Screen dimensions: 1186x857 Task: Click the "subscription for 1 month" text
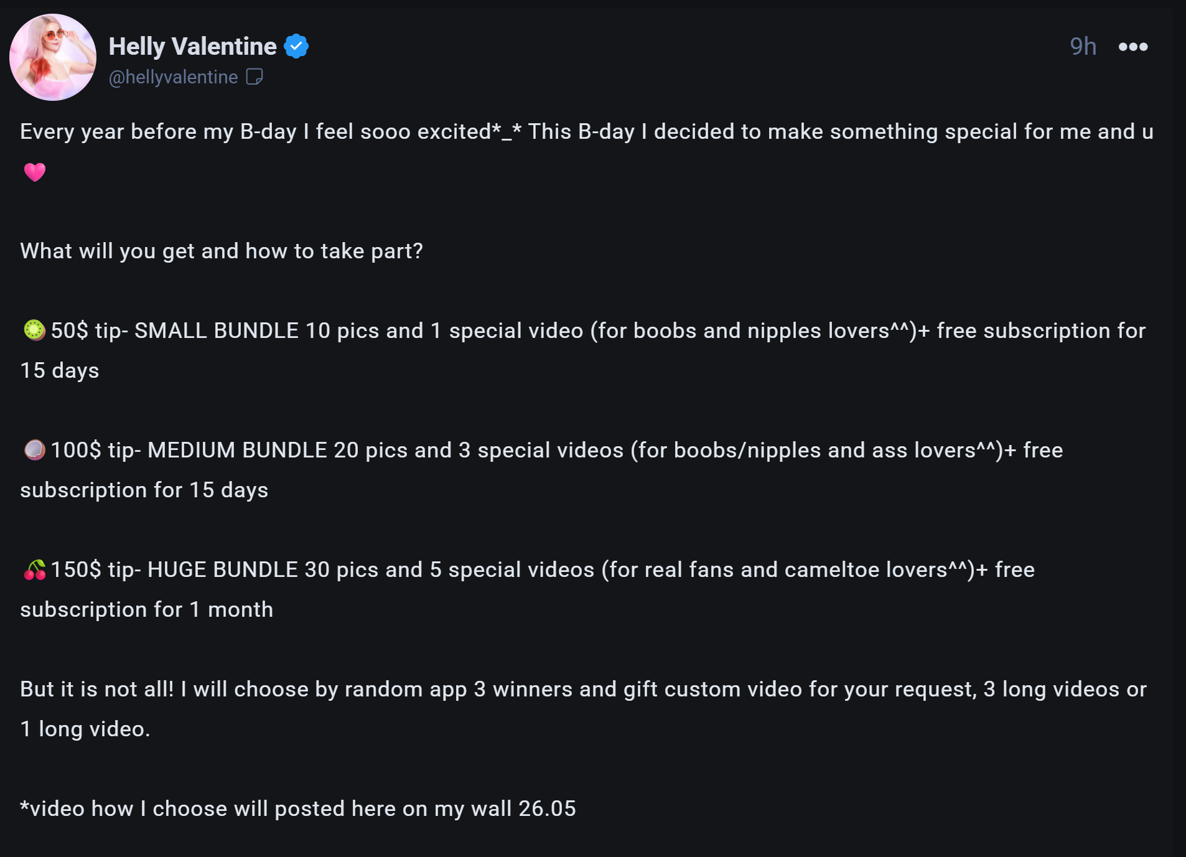pos(147,609)
